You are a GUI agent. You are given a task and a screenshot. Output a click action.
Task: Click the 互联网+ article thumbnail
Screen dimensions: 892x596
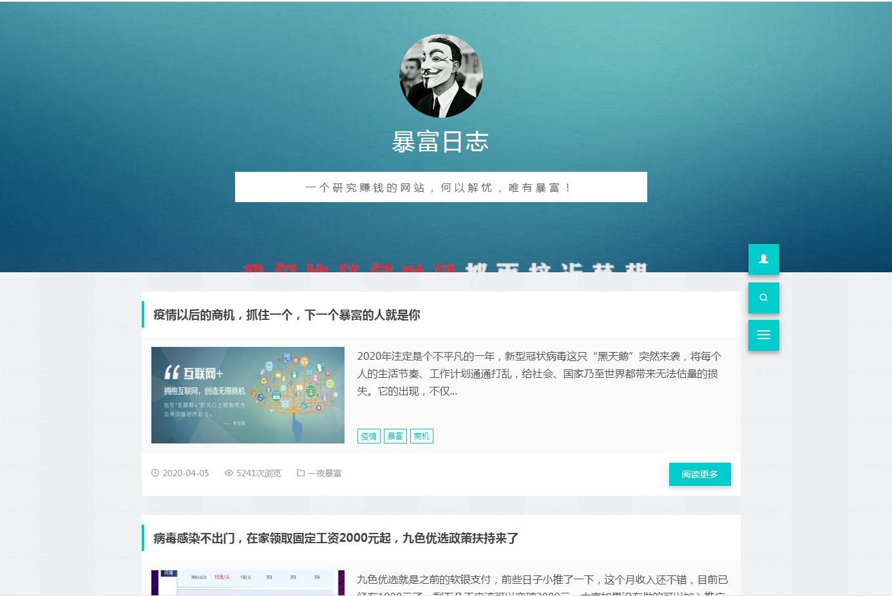248,395
